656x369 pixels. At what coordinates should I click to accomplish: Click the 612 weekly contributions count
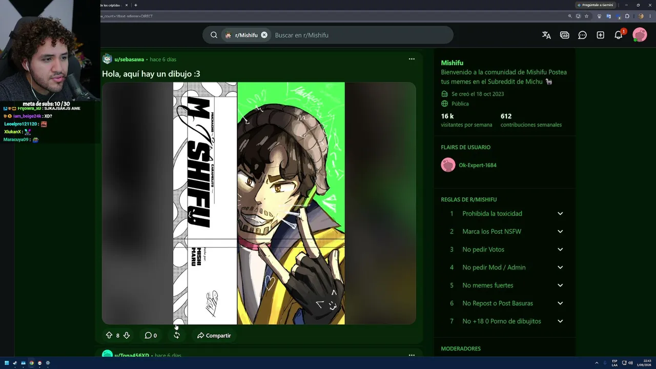click(x=506, y=116)
